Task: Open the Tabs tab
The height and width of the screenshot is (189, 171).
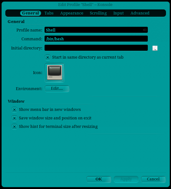Action: click(x=49, y=13)
